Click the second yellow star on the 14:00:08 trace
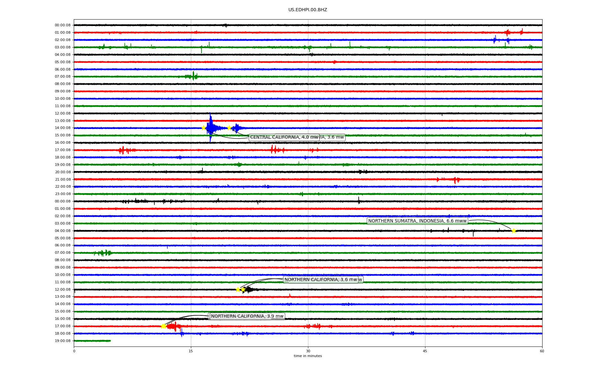 tap(229, 128)
